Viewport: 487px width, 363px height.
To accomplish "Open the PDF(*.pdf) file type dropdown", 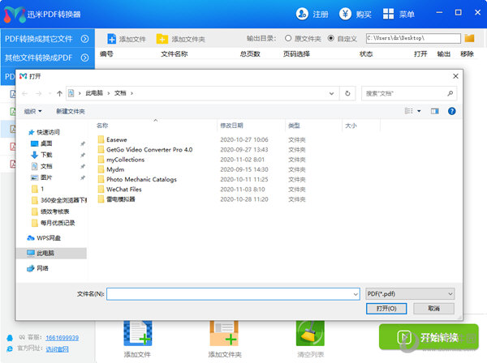I will click(x=410, y=294).
